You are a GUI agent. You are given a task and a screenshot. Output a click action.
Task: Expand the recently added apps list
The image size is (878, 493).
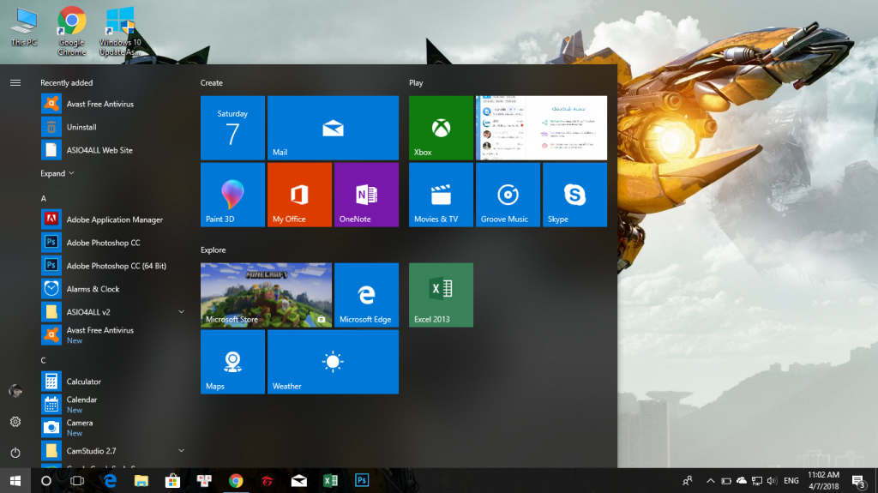click(57, 173)
